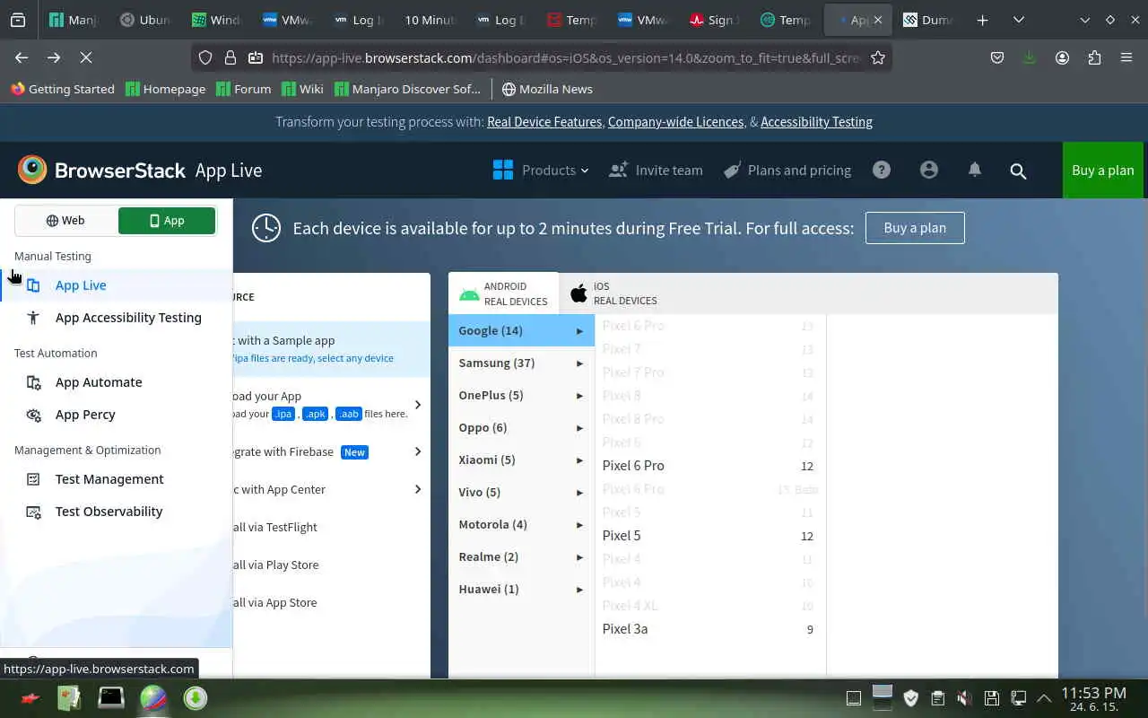Image resolution: width=1148 pixels, height=718 pixels.
Task: Open the help question mark icon
Action: pyautogui.click(x=882, y=170)
